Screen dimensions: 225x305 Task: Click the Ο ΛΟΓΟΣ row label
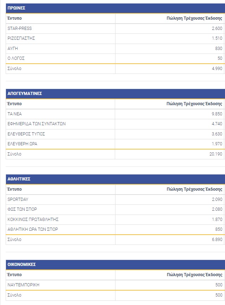point(16,58)
